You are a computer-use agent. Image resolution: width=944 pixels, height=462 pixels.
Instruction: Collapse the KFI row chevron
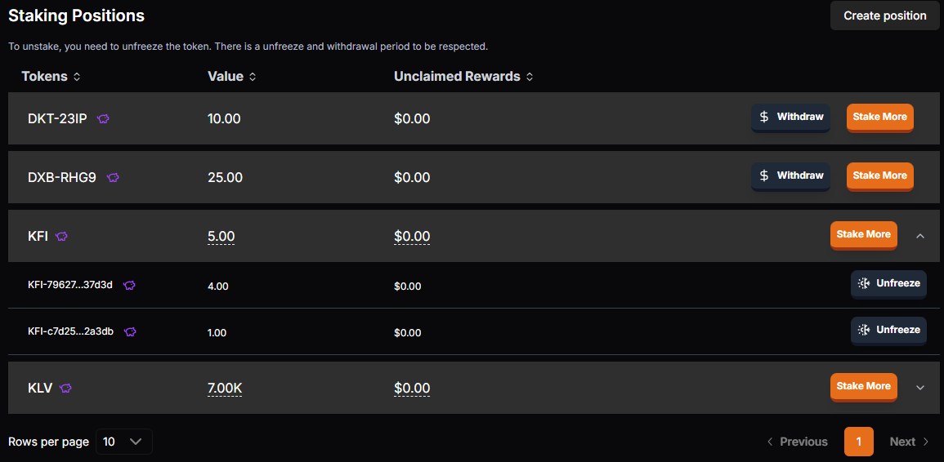pos(919,236)
